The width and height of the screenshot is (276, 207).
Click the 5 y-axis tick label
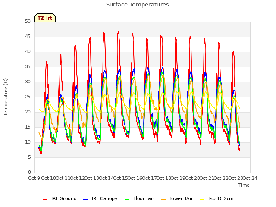click(29, 157)
